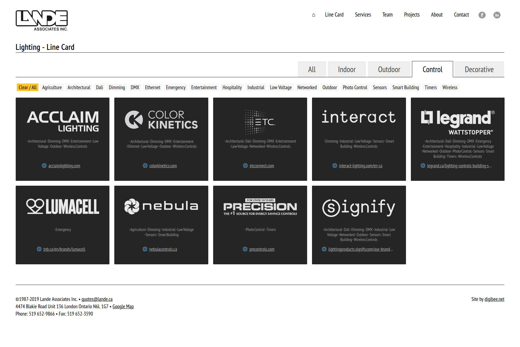The height and width of the screenshot is (347, 520).
Task: Filter by Smart Building
Action: coord(405,87)
